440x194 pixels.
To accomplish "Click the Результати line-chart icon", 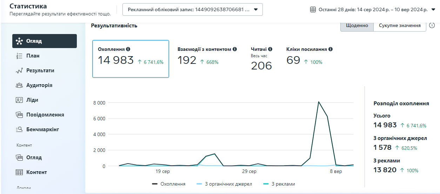I will click(19, 71).
